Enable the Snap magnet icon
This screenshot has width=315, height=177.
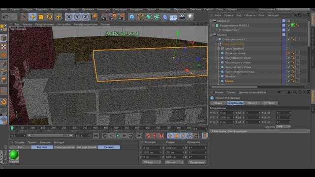pos(3,102)
